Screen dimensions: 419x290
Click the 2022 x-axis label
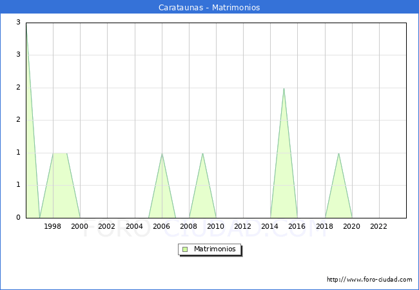379,226
